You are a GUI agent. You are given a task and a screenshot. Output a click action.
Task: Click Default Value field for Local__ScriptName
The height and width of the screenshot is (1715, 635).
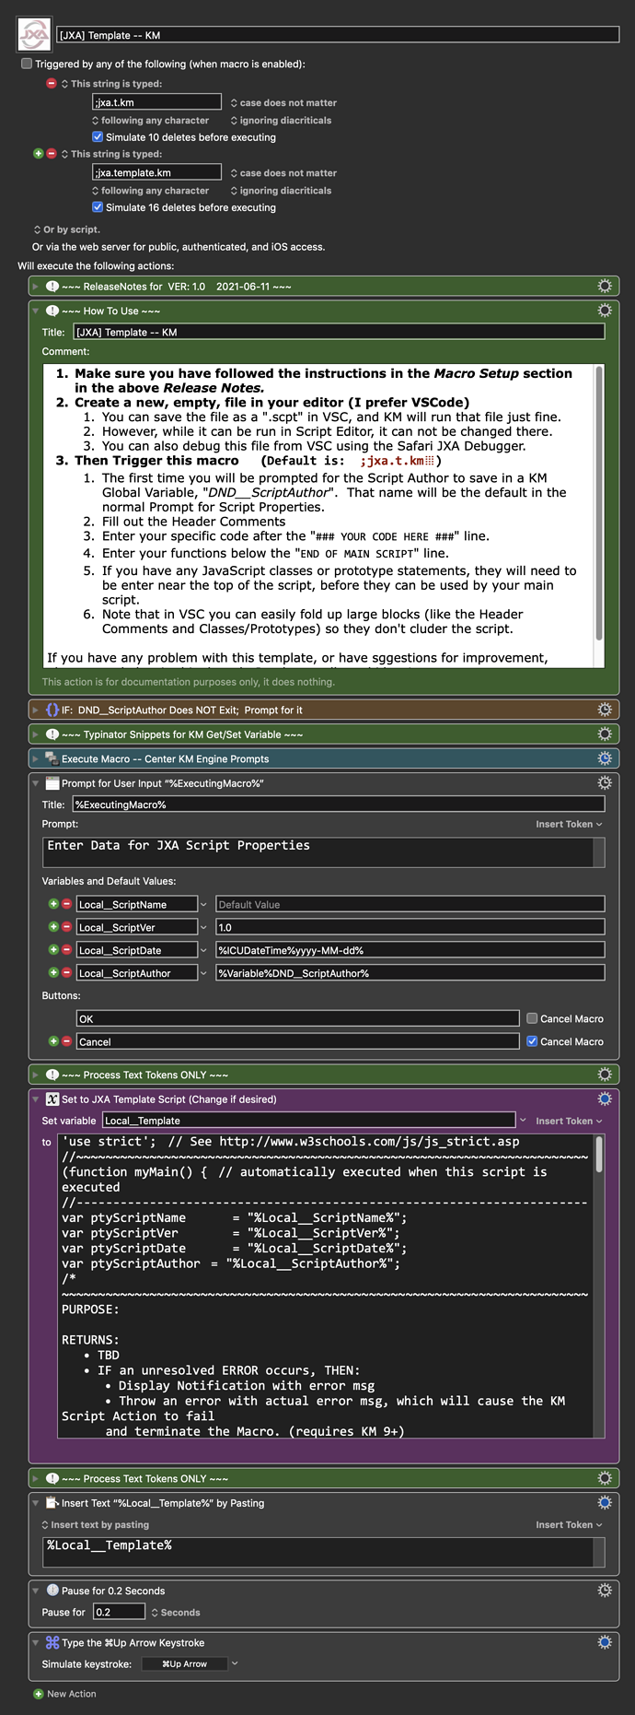410,904
